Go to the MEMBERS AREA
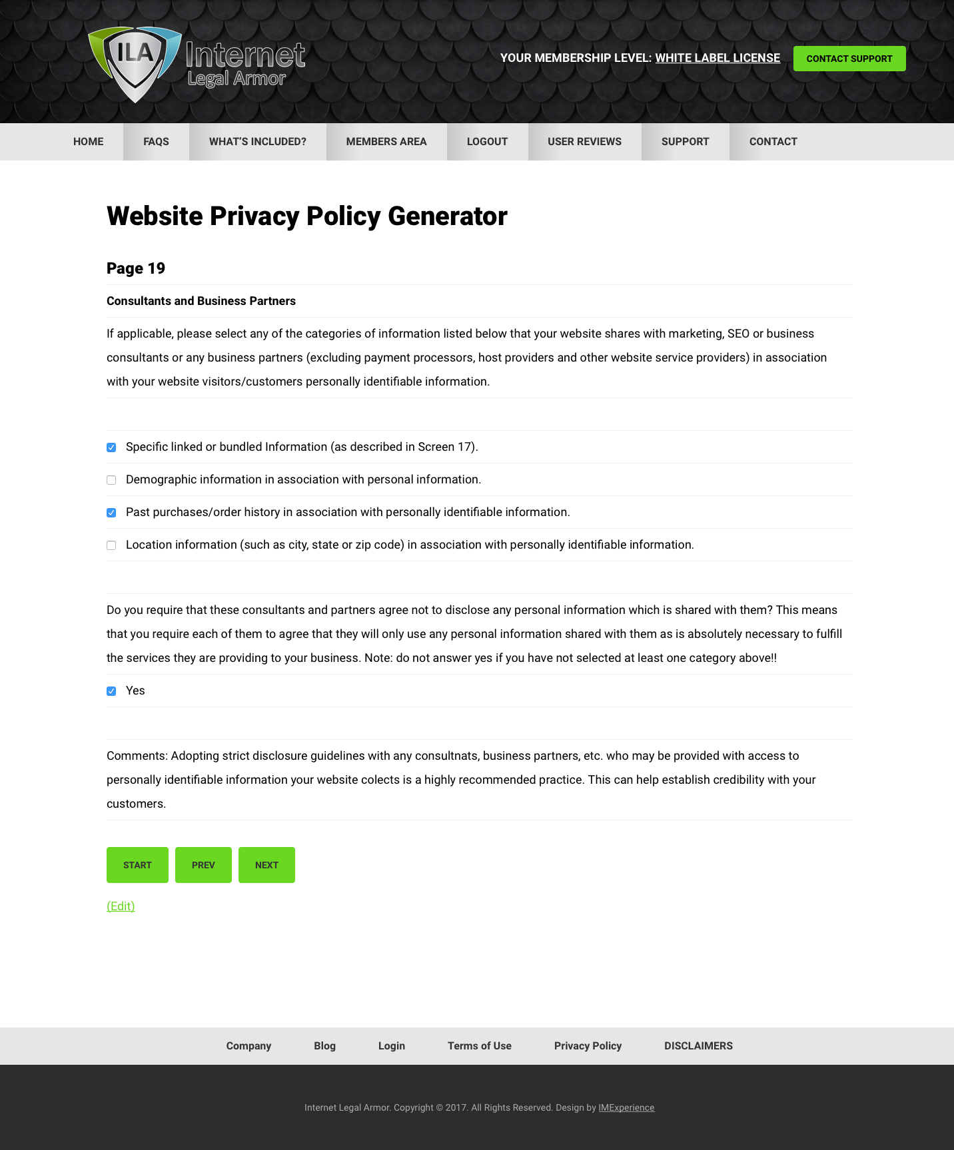Viewport: 954px width, 1150px height. 386,141
